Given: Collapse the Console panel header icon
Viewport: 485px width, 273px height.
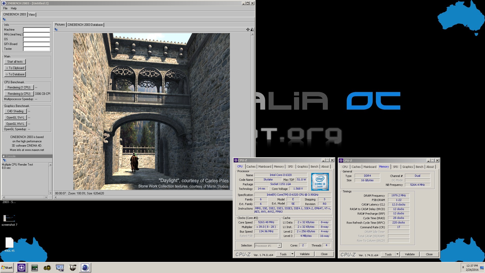Looking at the screenshot, I should click(x=4, y=156).
